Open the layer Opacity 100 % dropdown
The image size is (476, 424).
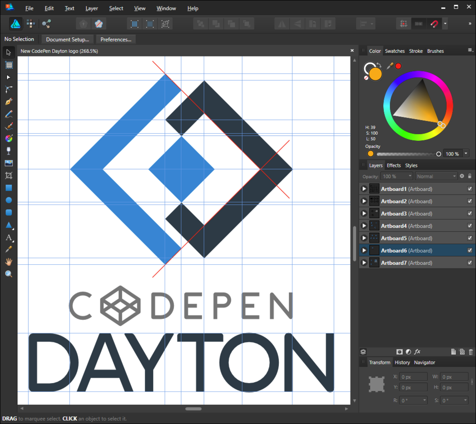[x=397, y=176]
